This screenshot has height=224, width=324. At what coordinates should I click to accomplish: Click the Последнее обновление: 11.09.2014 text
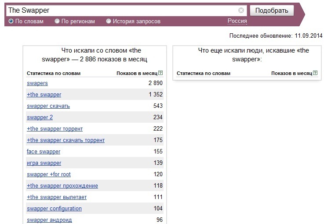276,36
